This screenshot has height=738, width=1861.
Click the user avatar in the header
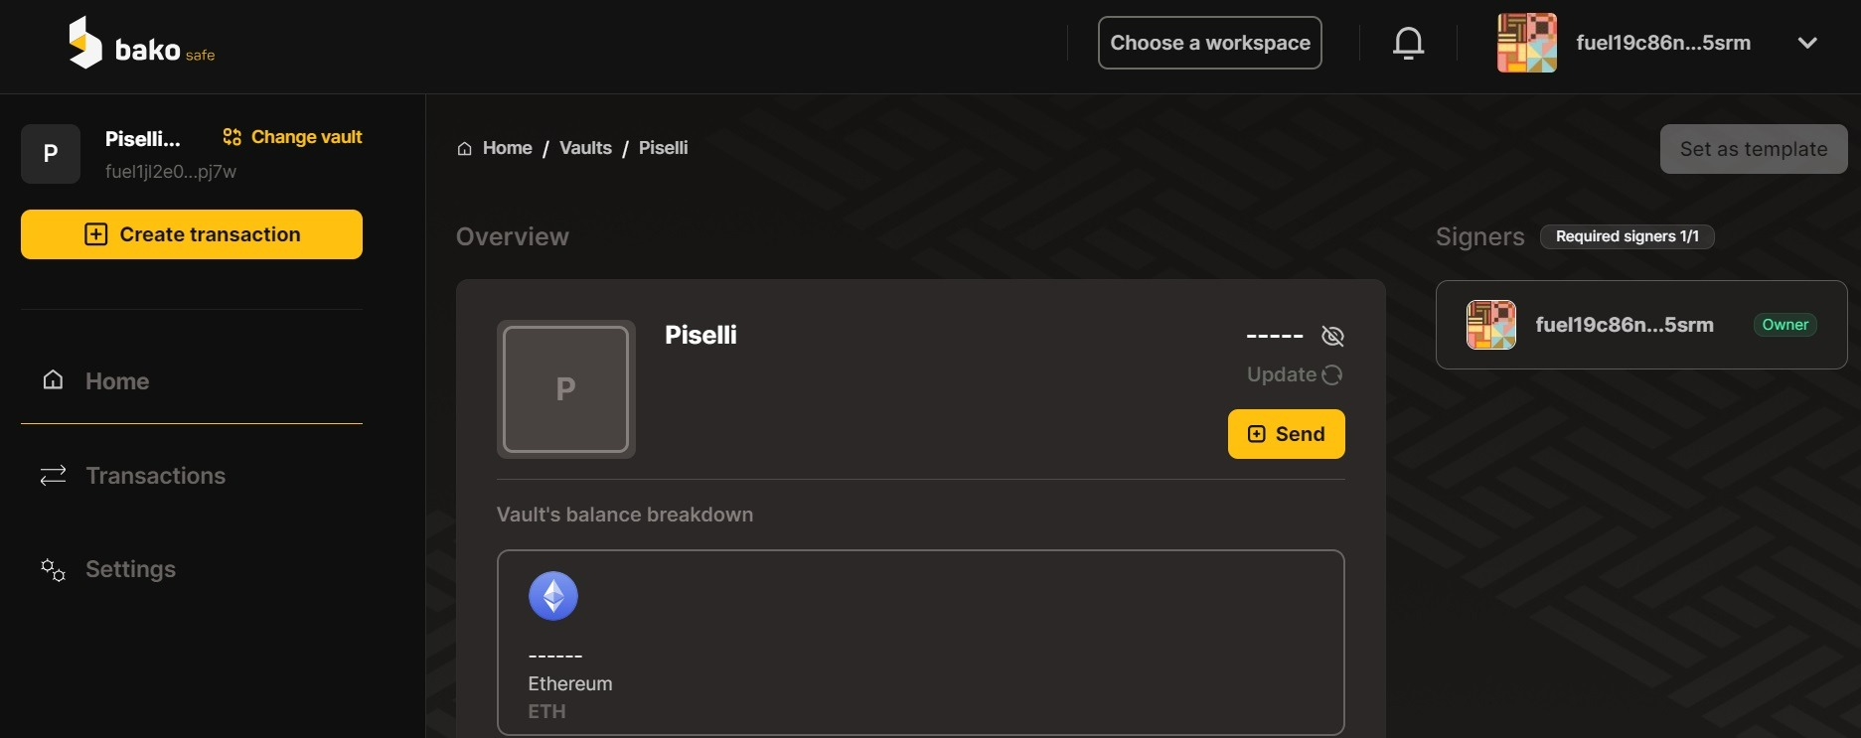click(x=1526, y=43)
